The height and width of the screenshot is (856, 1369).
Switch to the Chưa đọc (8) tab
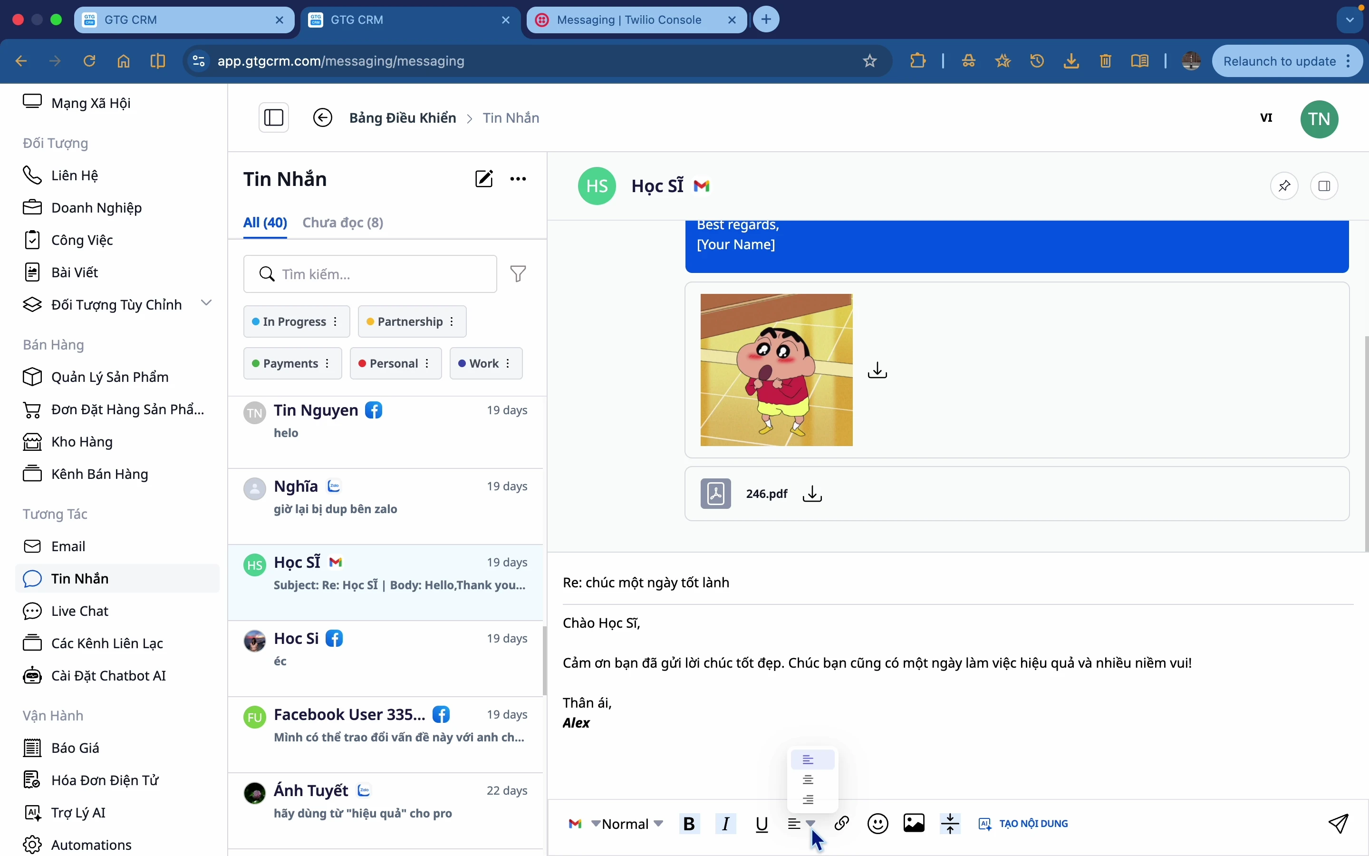[x=343, y=223]
